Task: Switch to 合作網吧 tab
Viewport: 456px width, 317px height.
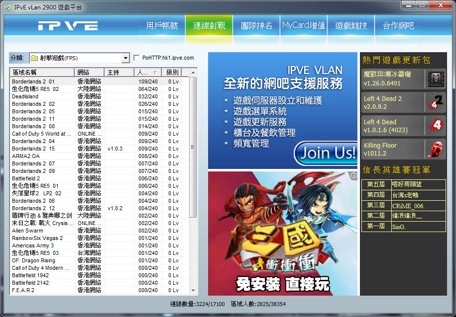Action: [x=398, y=26]
